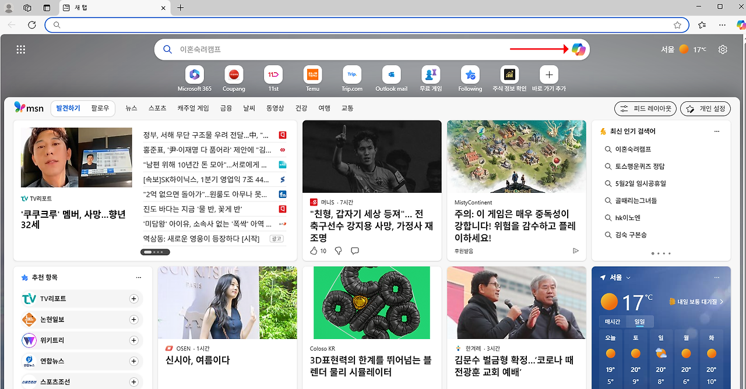Open the favorites list toolbar icon
This screenshot has width=746, height=389.
pyautogui.click(x=702, y=25)
